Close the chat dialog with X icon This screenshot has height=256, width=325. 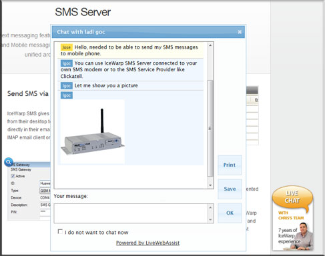click(240, 32)
